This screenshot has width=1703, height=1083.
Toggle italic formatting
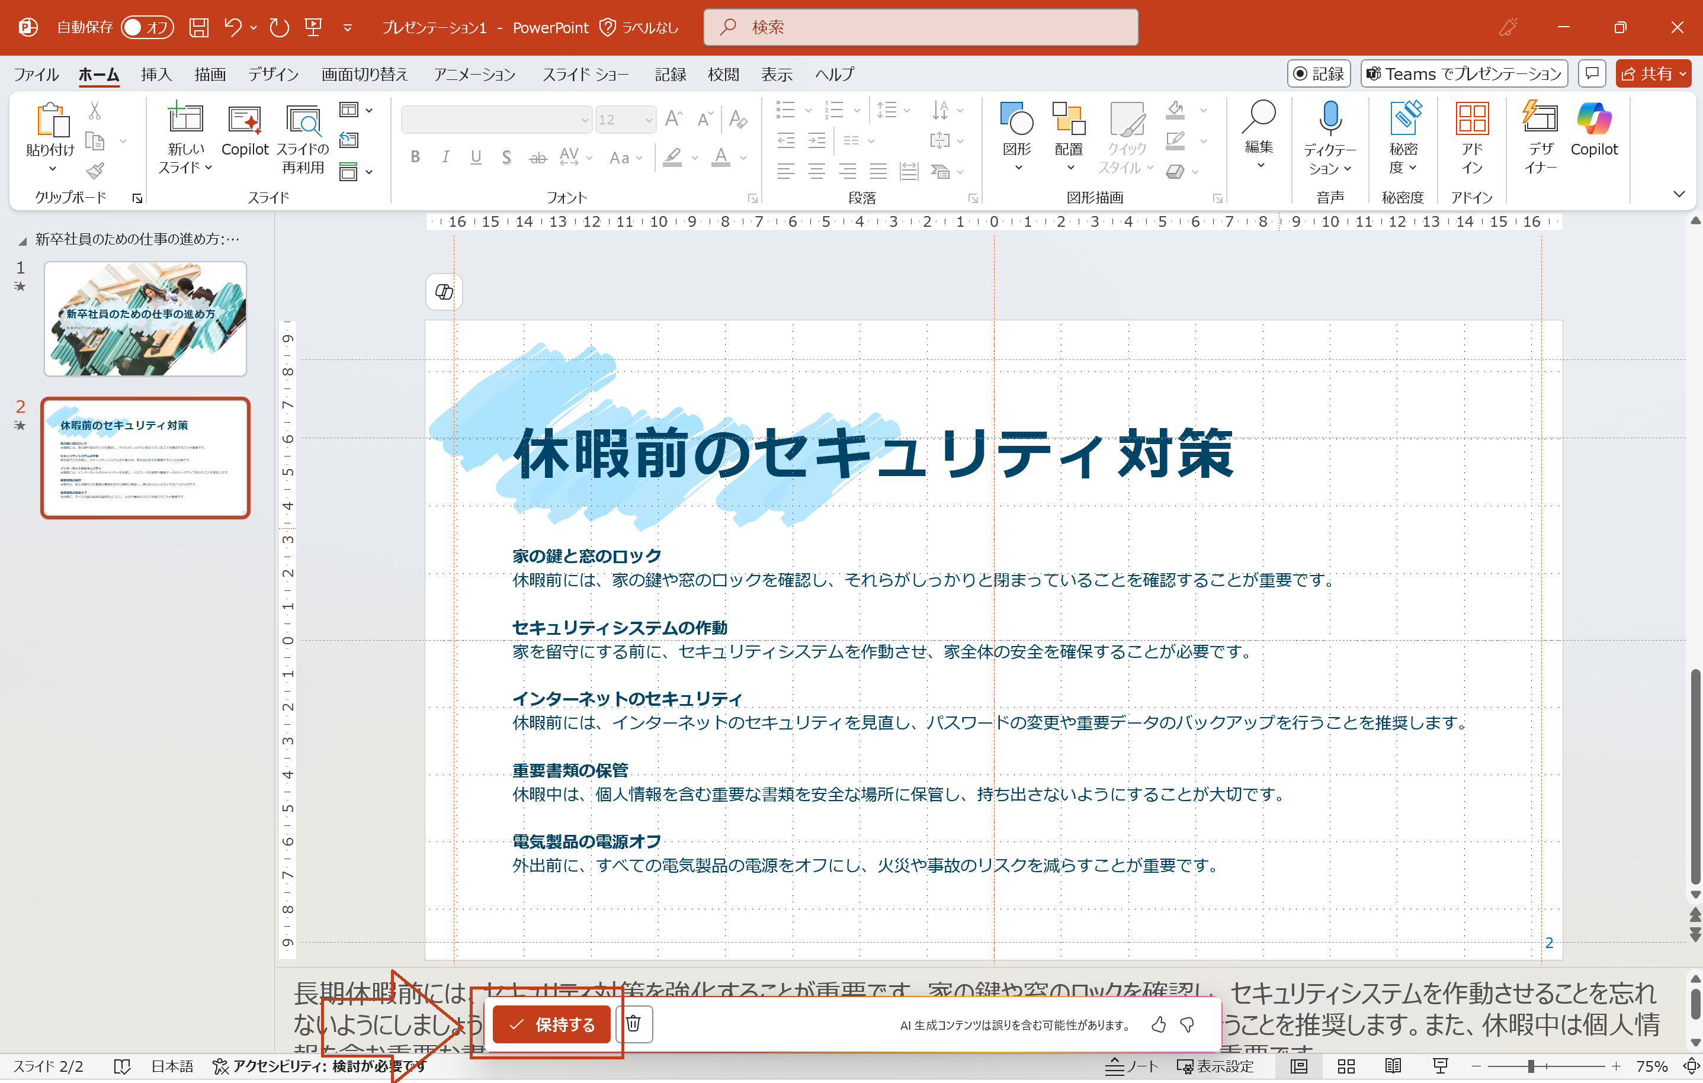click(445, 157)
